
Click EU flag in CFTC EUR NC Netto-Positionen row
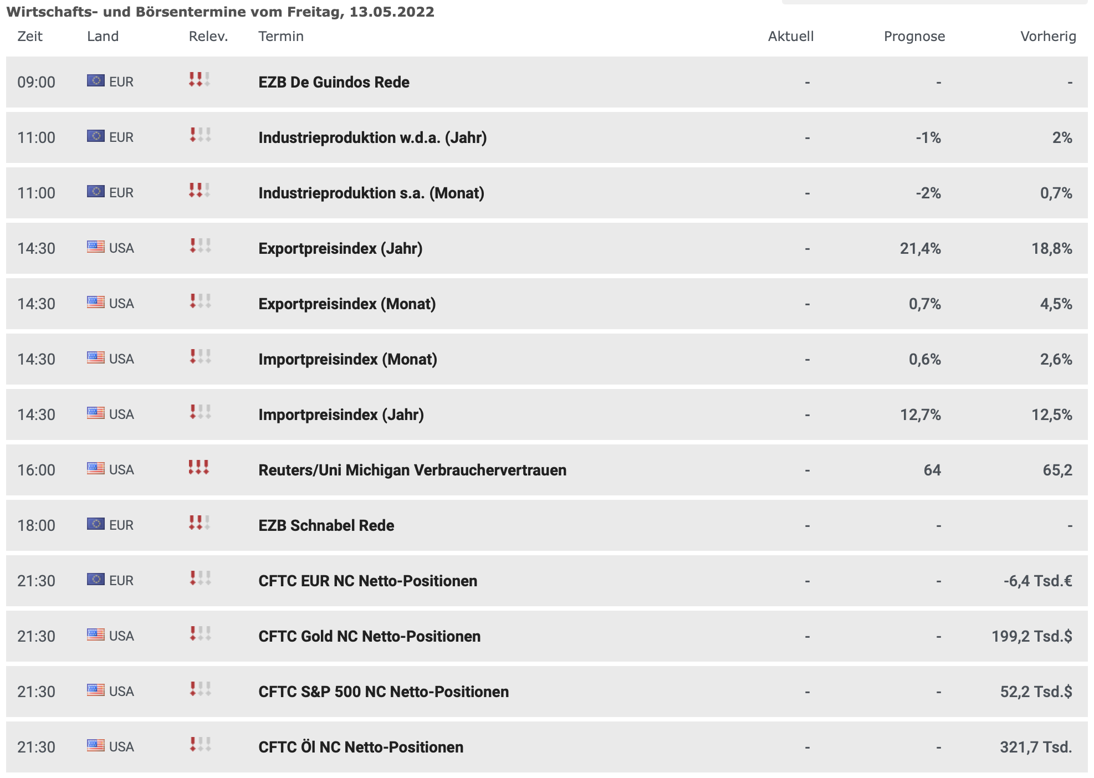[95, 580]
